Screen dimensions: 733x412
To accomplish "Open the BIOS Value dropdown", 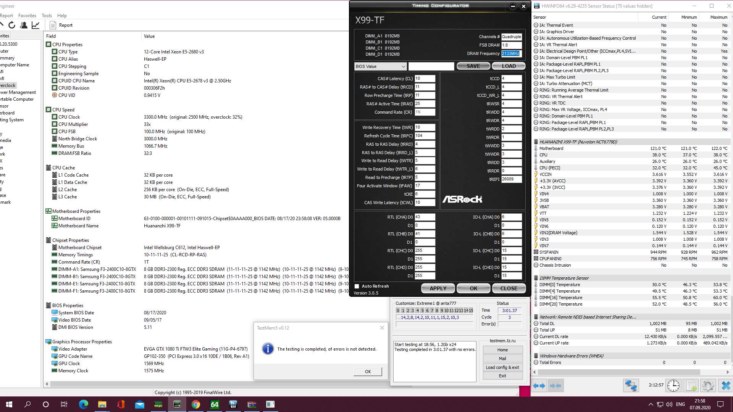I will click(380, 66).
